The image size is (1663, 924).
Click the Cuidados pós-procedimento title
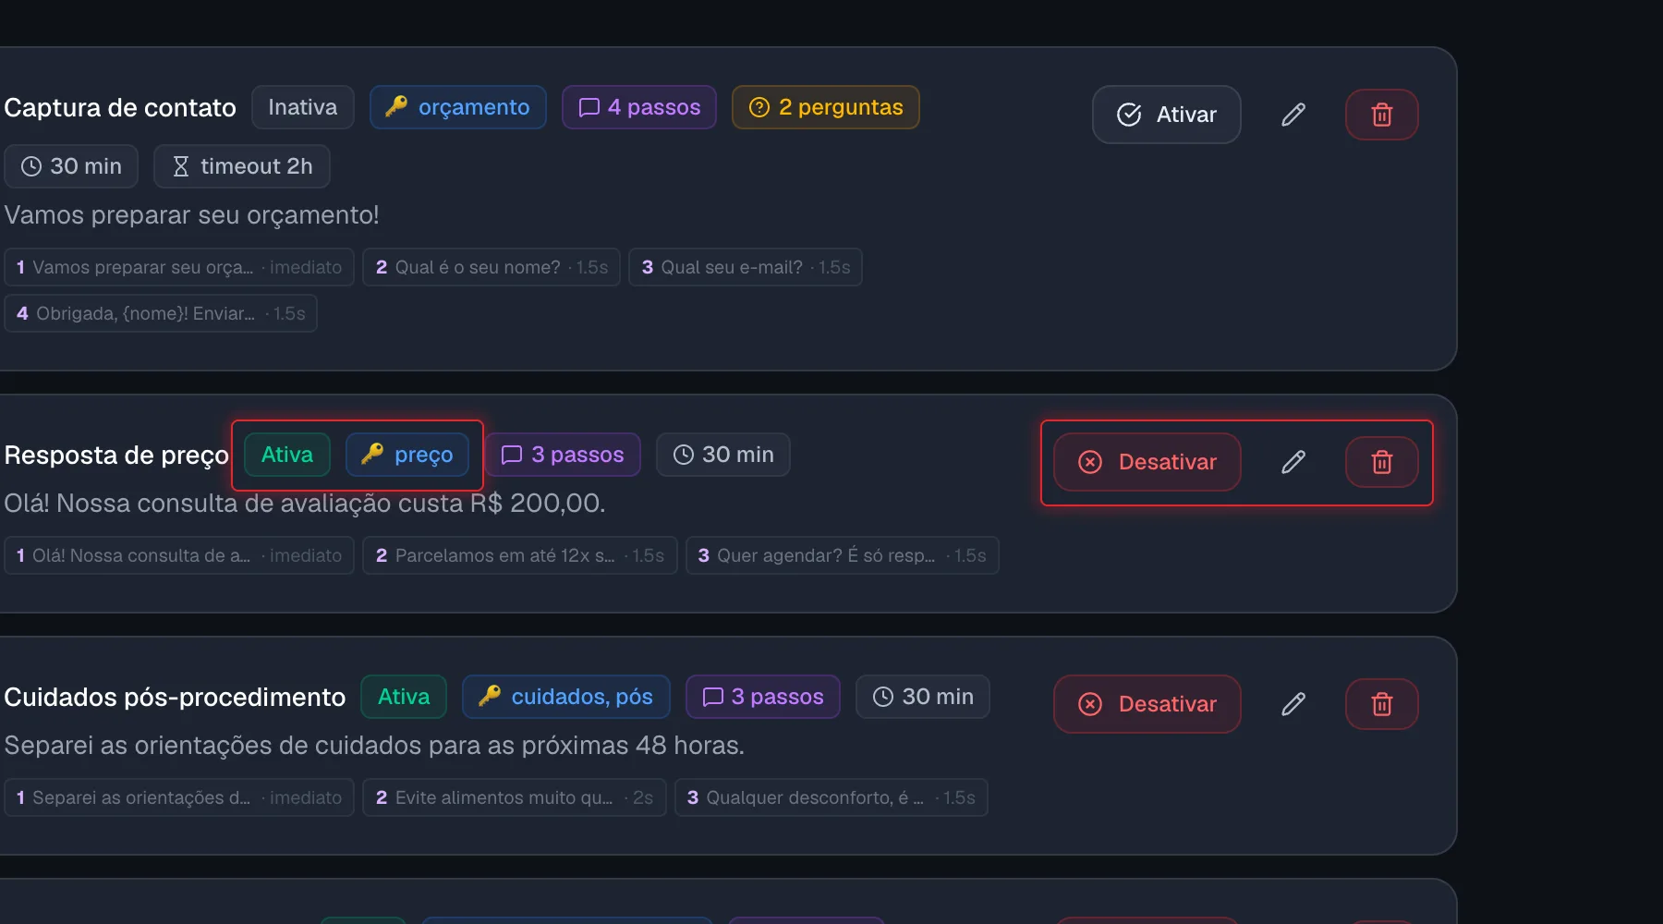coord(175,698)
